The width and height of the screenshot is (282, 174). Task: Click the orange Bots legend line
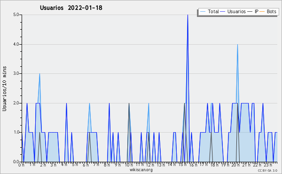pyautogui.click(x=262, y=12)
